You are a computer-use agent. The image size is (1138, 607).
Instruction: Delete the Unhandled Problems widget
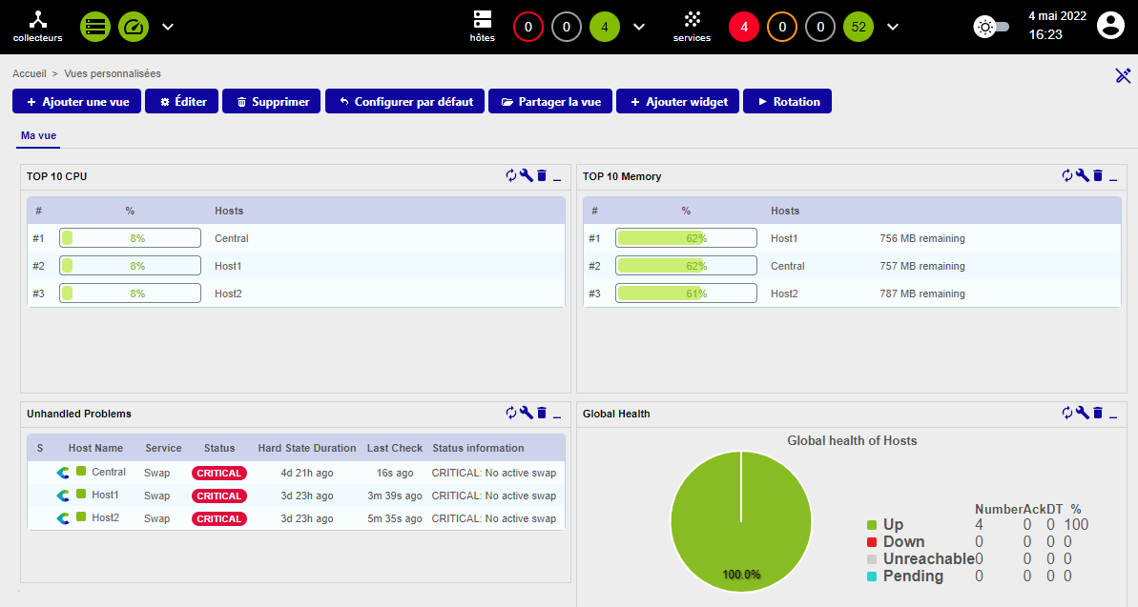coord(542,413)
